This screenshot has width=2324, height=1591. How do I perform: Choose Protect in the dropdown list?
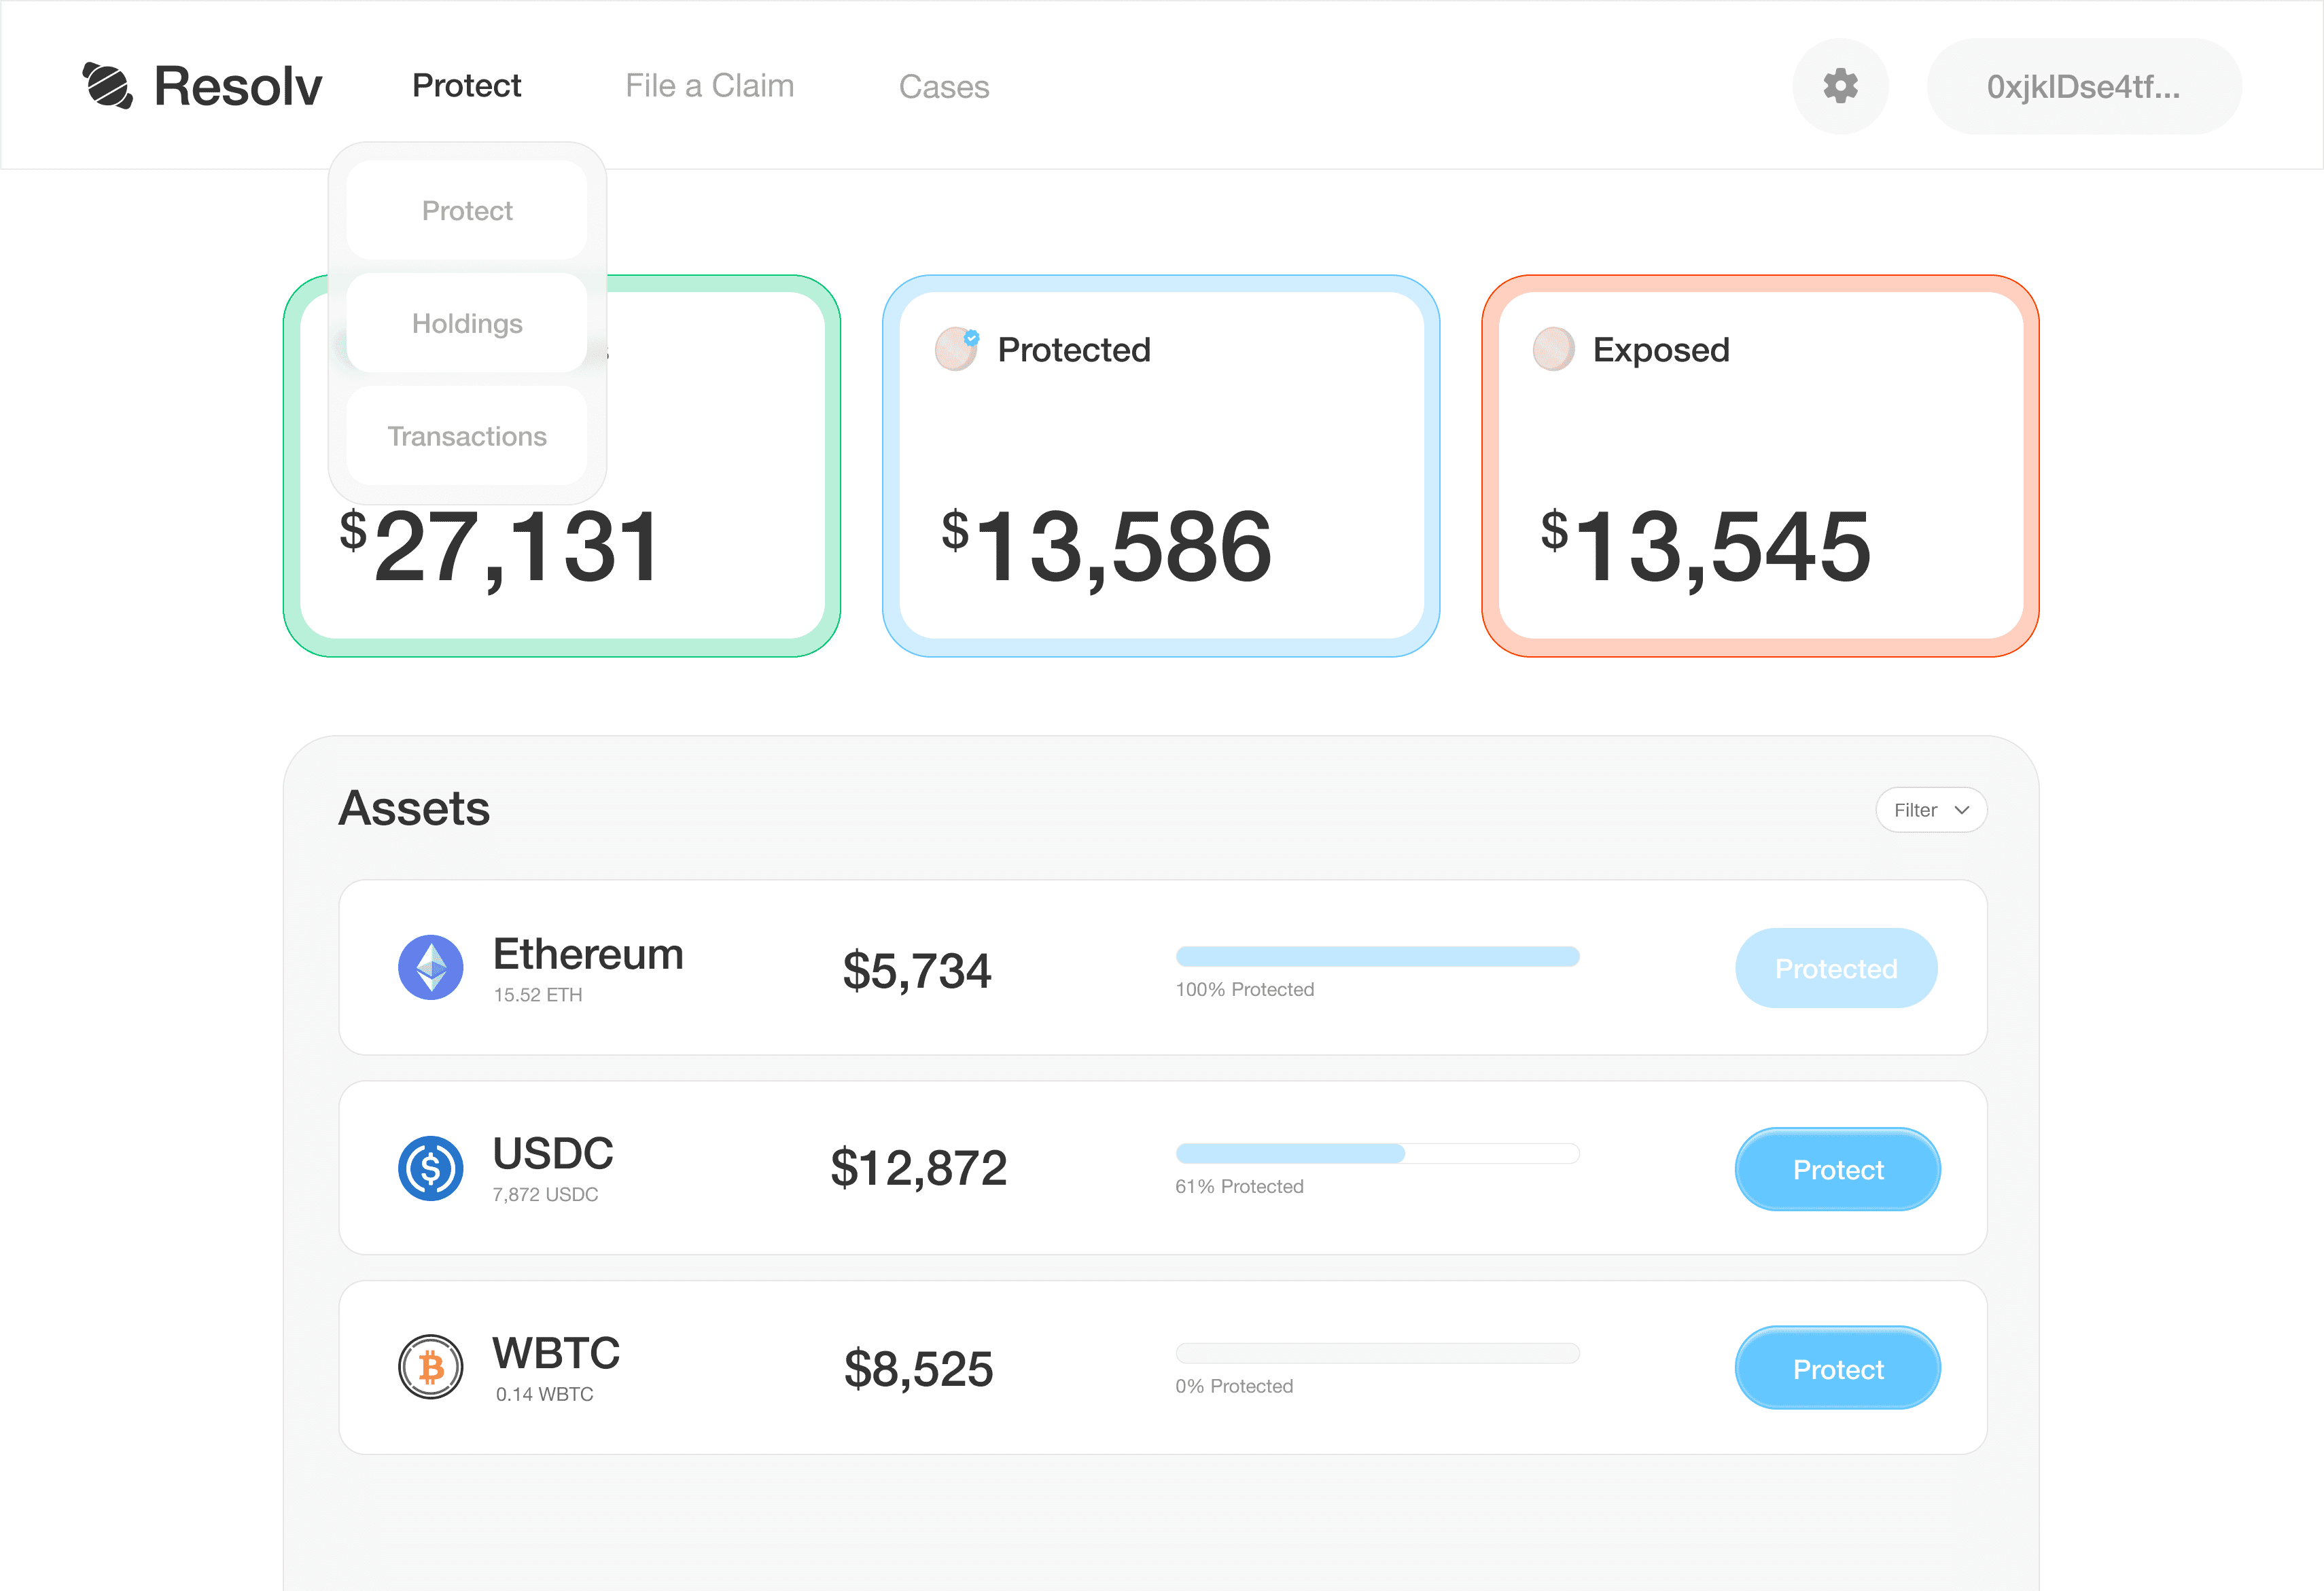tap(467, 210)
